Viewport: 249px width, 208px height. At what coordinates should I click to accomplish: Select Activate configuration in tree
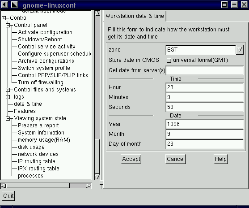click(45, 32)
